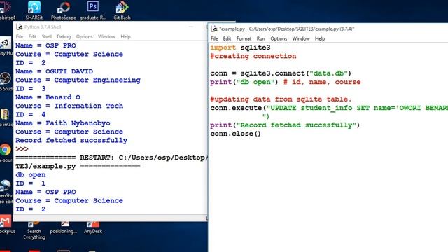Click the '>>>' prompt in shell
The image size is (448, 252).
tap(22, 149)
